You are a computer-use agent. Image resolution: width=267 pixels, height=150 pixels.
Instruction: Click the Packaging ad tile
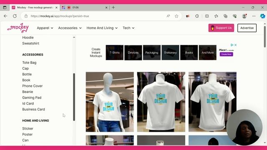[152, 52]
